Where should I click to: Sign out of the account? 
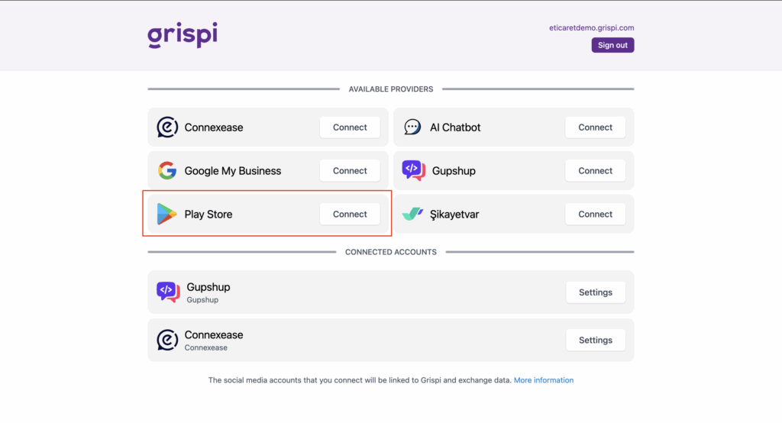pos(612,45)
